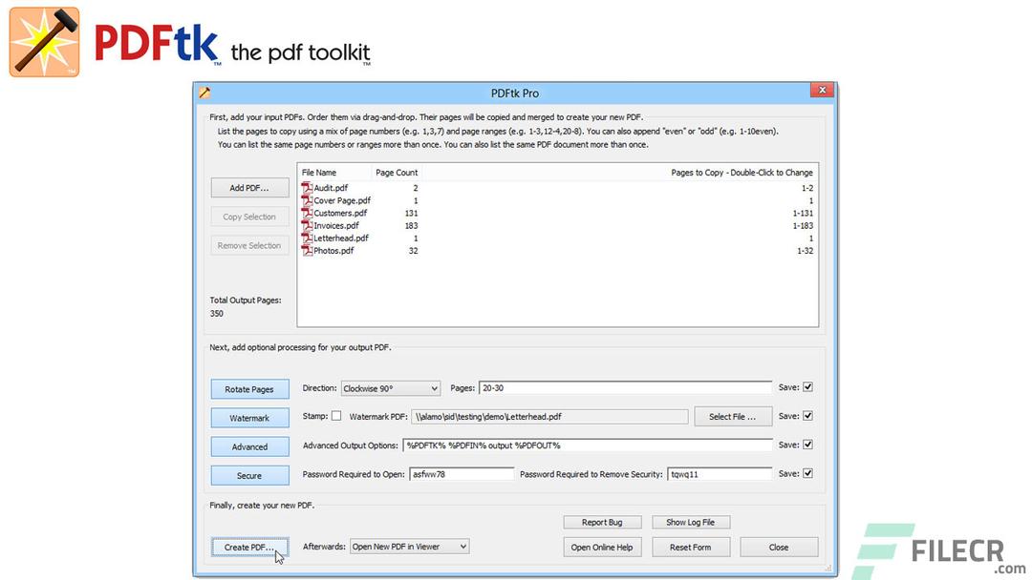Click the PDF icon beside Photos.pdf
This screenshot has height=580, width=1032.
point(306,250)
